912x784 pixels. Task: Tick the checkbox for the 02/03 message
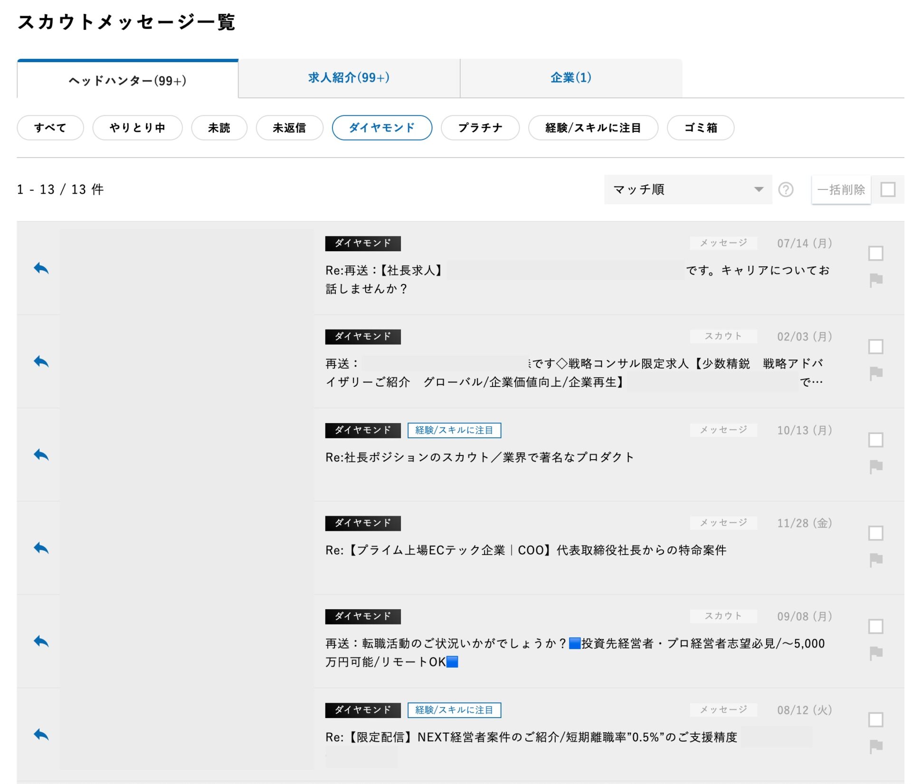(x=875, y=347)
